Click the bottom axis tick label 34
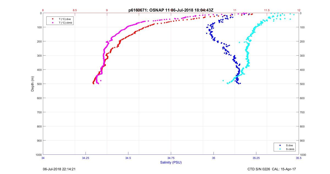 (43, 158)
